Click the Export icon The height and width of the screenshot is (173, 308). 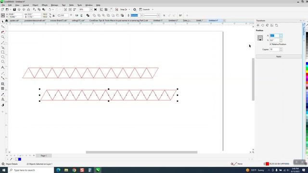click(x=70, y=10)
